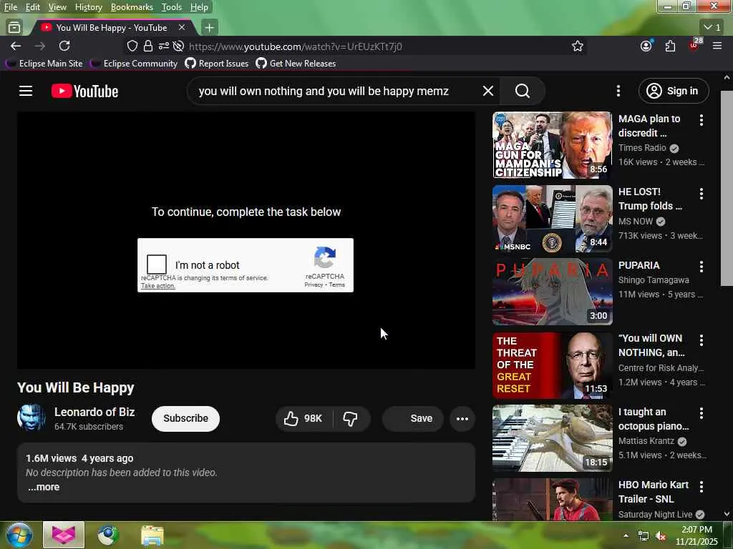
Task: Open the History menu
Action: pos(88,7)
